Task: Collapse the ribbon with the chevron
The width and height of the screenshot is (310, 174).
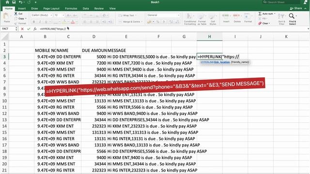Action: pos(306,9)
